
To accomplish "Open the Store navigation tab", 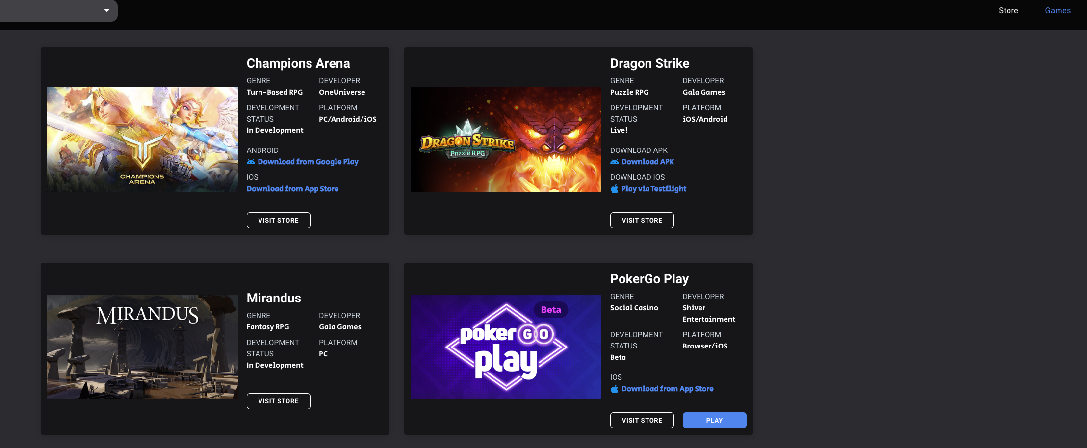I will coord(1008,10).
